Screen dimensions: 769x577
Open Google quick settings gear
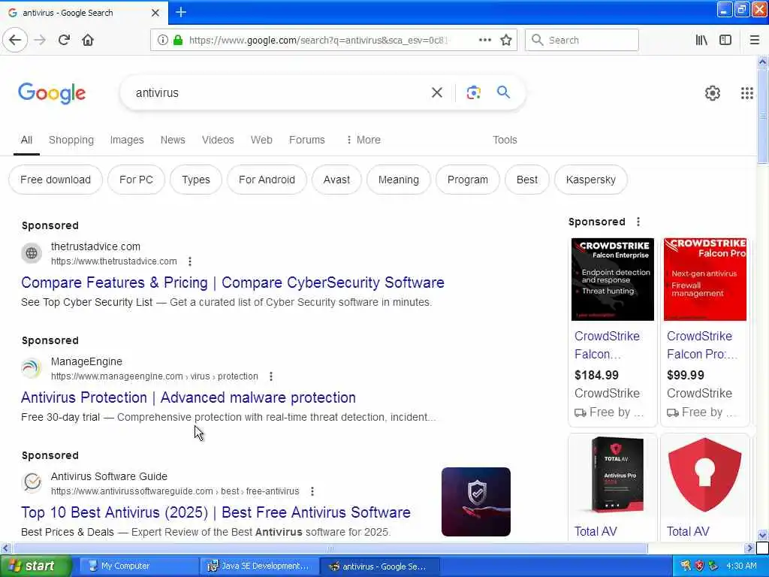click(712, 92)
